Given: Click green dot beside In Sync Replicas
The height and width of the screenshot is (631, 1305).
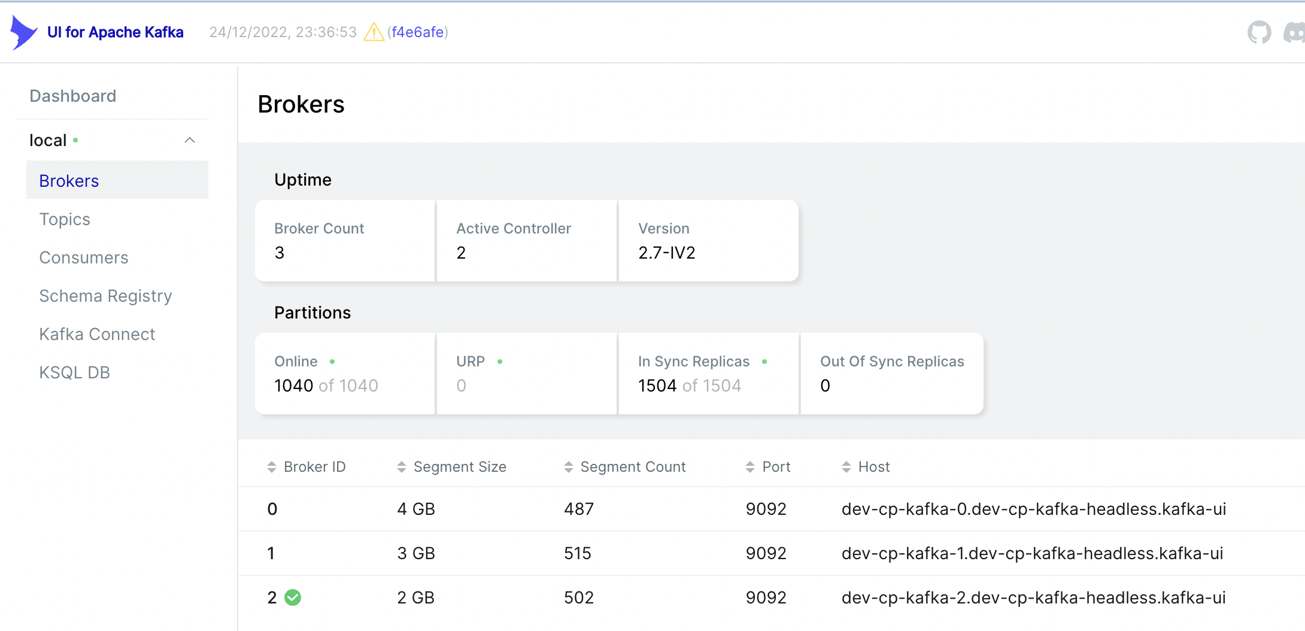Looking at the screenshot, I should pos(764,362).
